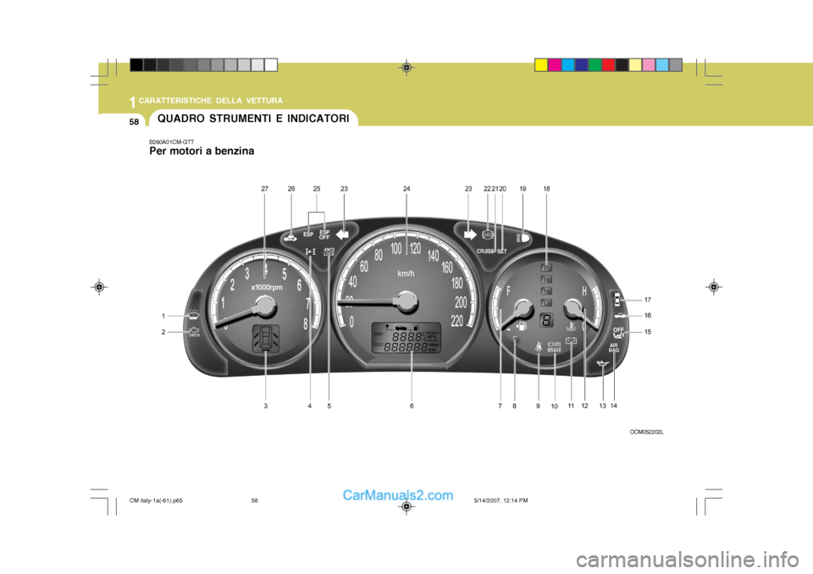The height and width of the screenshot is (574, 813).
Task: Click the image code OCM052202L
Action: [x=646, y=432]
